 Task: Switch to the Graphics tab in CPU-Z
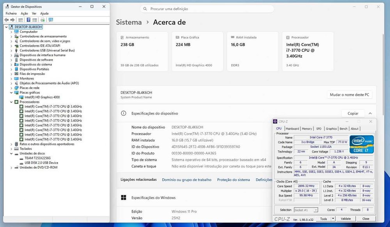(331, 128)
